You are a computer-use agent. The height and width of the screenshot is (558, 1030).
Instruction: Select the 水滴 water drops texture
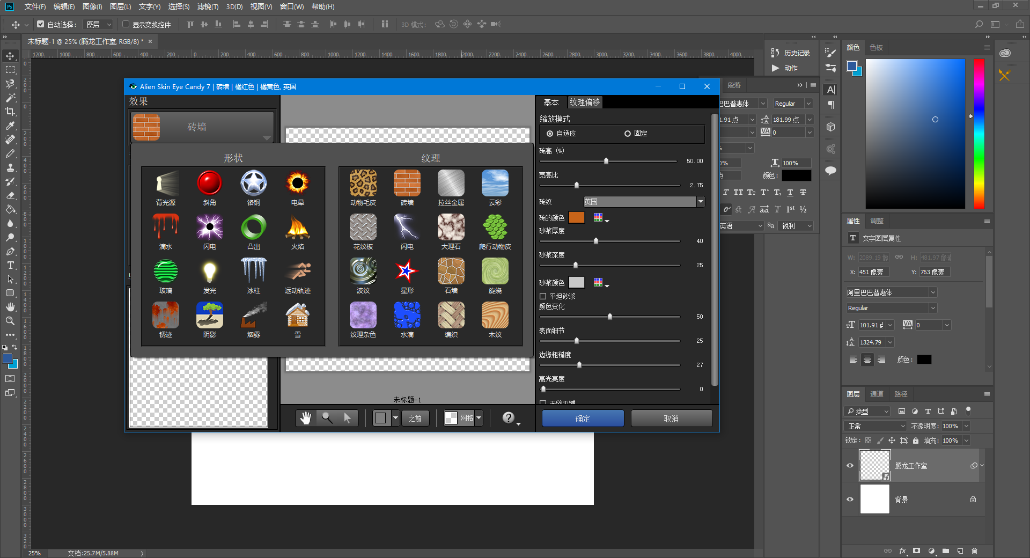coord(407,315)
